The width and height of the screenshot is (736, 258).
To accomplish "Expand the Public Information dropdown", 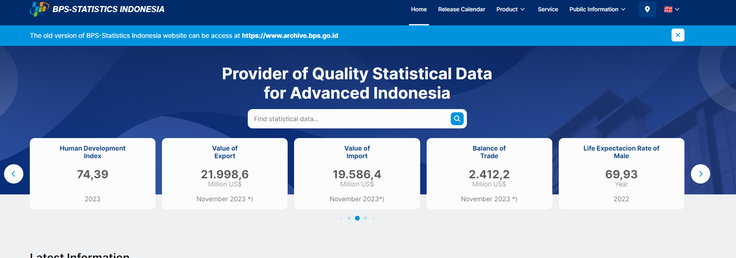I will pyautogui.click(x=597, y=9).
